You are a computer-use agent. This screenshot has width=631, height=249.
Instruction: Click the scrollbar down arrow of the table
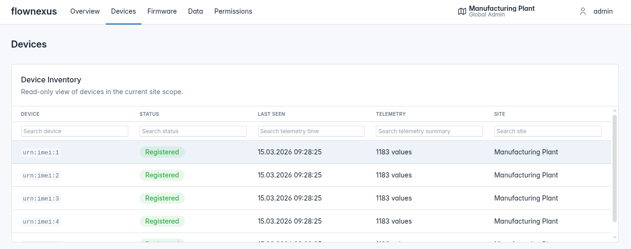click(x=614, y=237)
